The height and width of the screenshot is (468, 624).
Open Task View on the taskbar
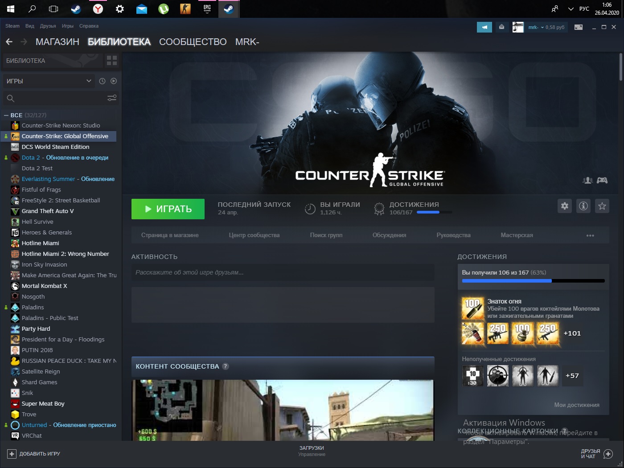pos(53,8)
